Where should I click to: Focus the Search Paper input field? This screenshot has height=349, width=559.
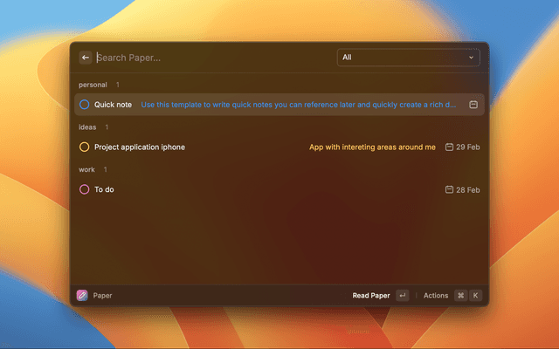click(x=210, y=58)
